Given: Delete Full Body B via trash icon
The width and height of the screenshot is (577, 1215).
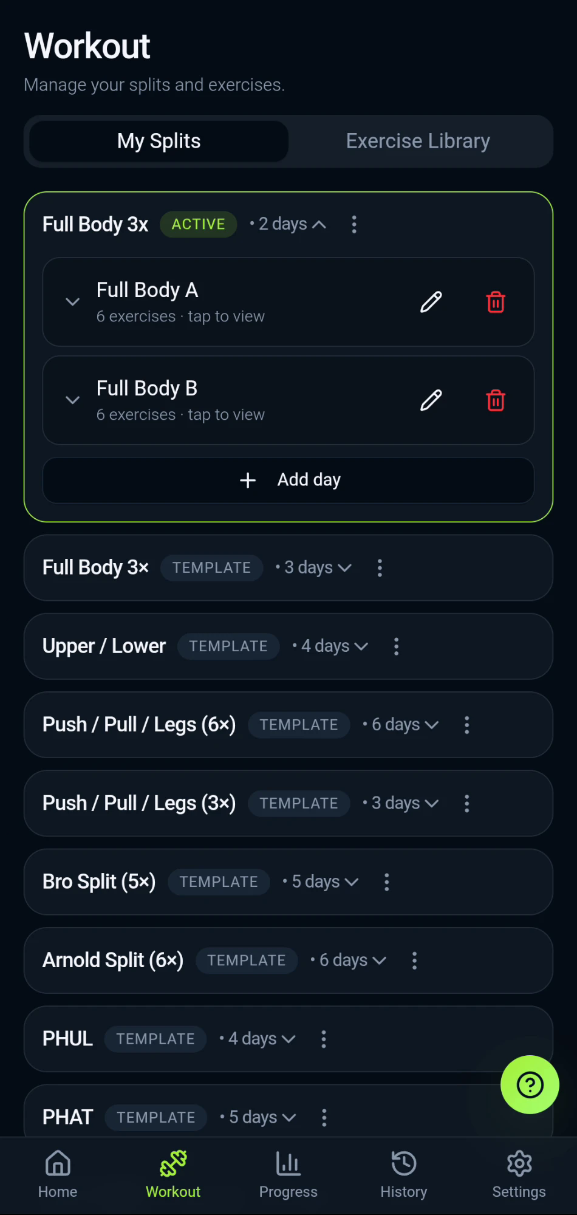Looking at the screenshot, I should coord(496,400).
